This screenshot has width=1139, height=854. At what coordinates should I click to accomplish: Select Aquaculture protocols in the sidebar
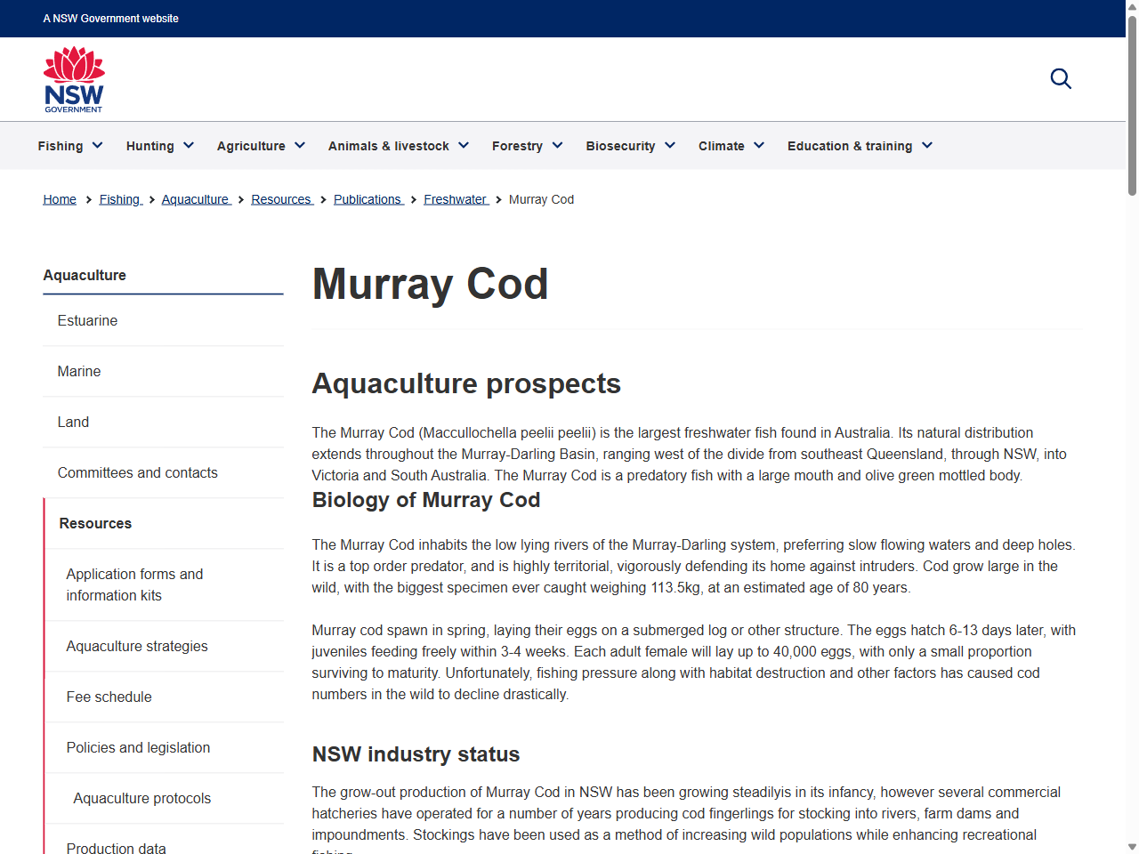[x=141, y=798]
